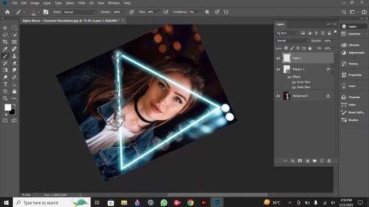Hide the Background layer eye icon

coord(278,96)
